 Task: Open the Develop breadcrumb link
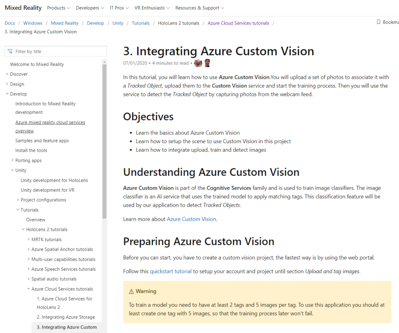(x=95, y=23)
